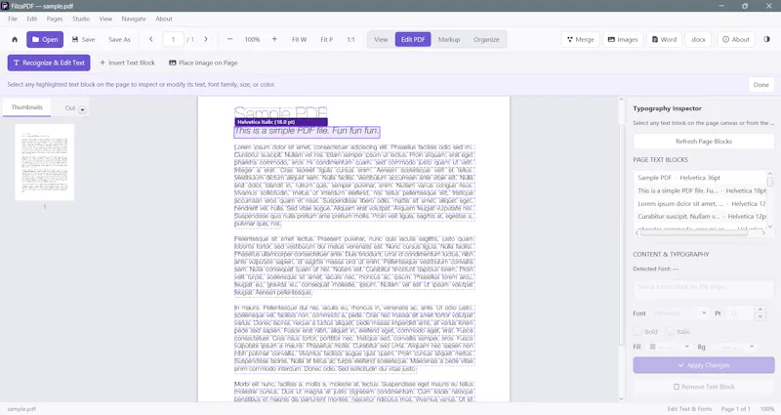The height and width of the screenshot is (415, 781).
Task: Click Refresh Page Blocks button
Action: 703,142
